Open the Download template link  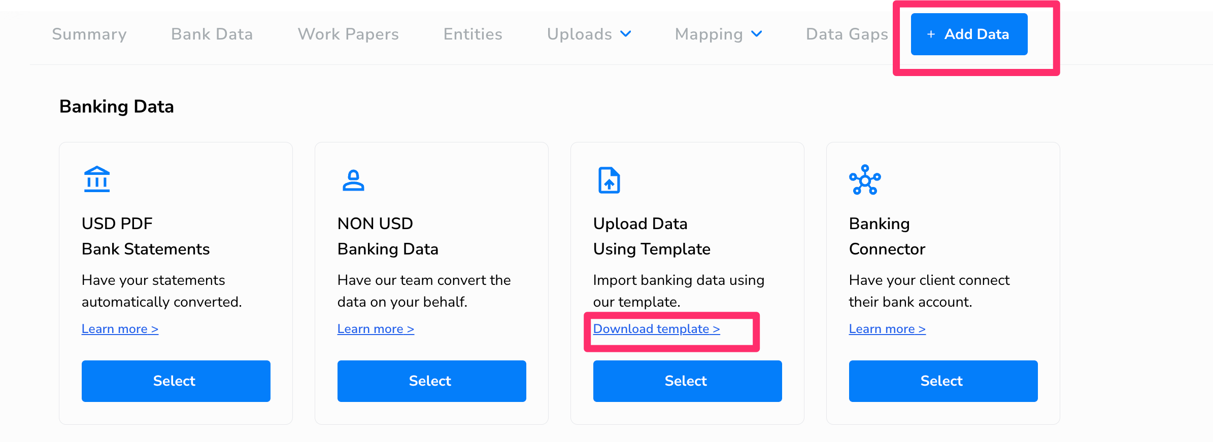[x=656, y=328]
